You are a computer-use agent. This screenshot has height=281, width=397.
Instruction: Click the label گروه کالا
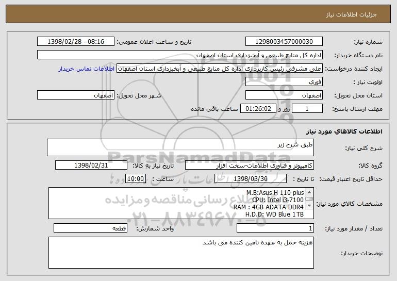pos(370,166)
